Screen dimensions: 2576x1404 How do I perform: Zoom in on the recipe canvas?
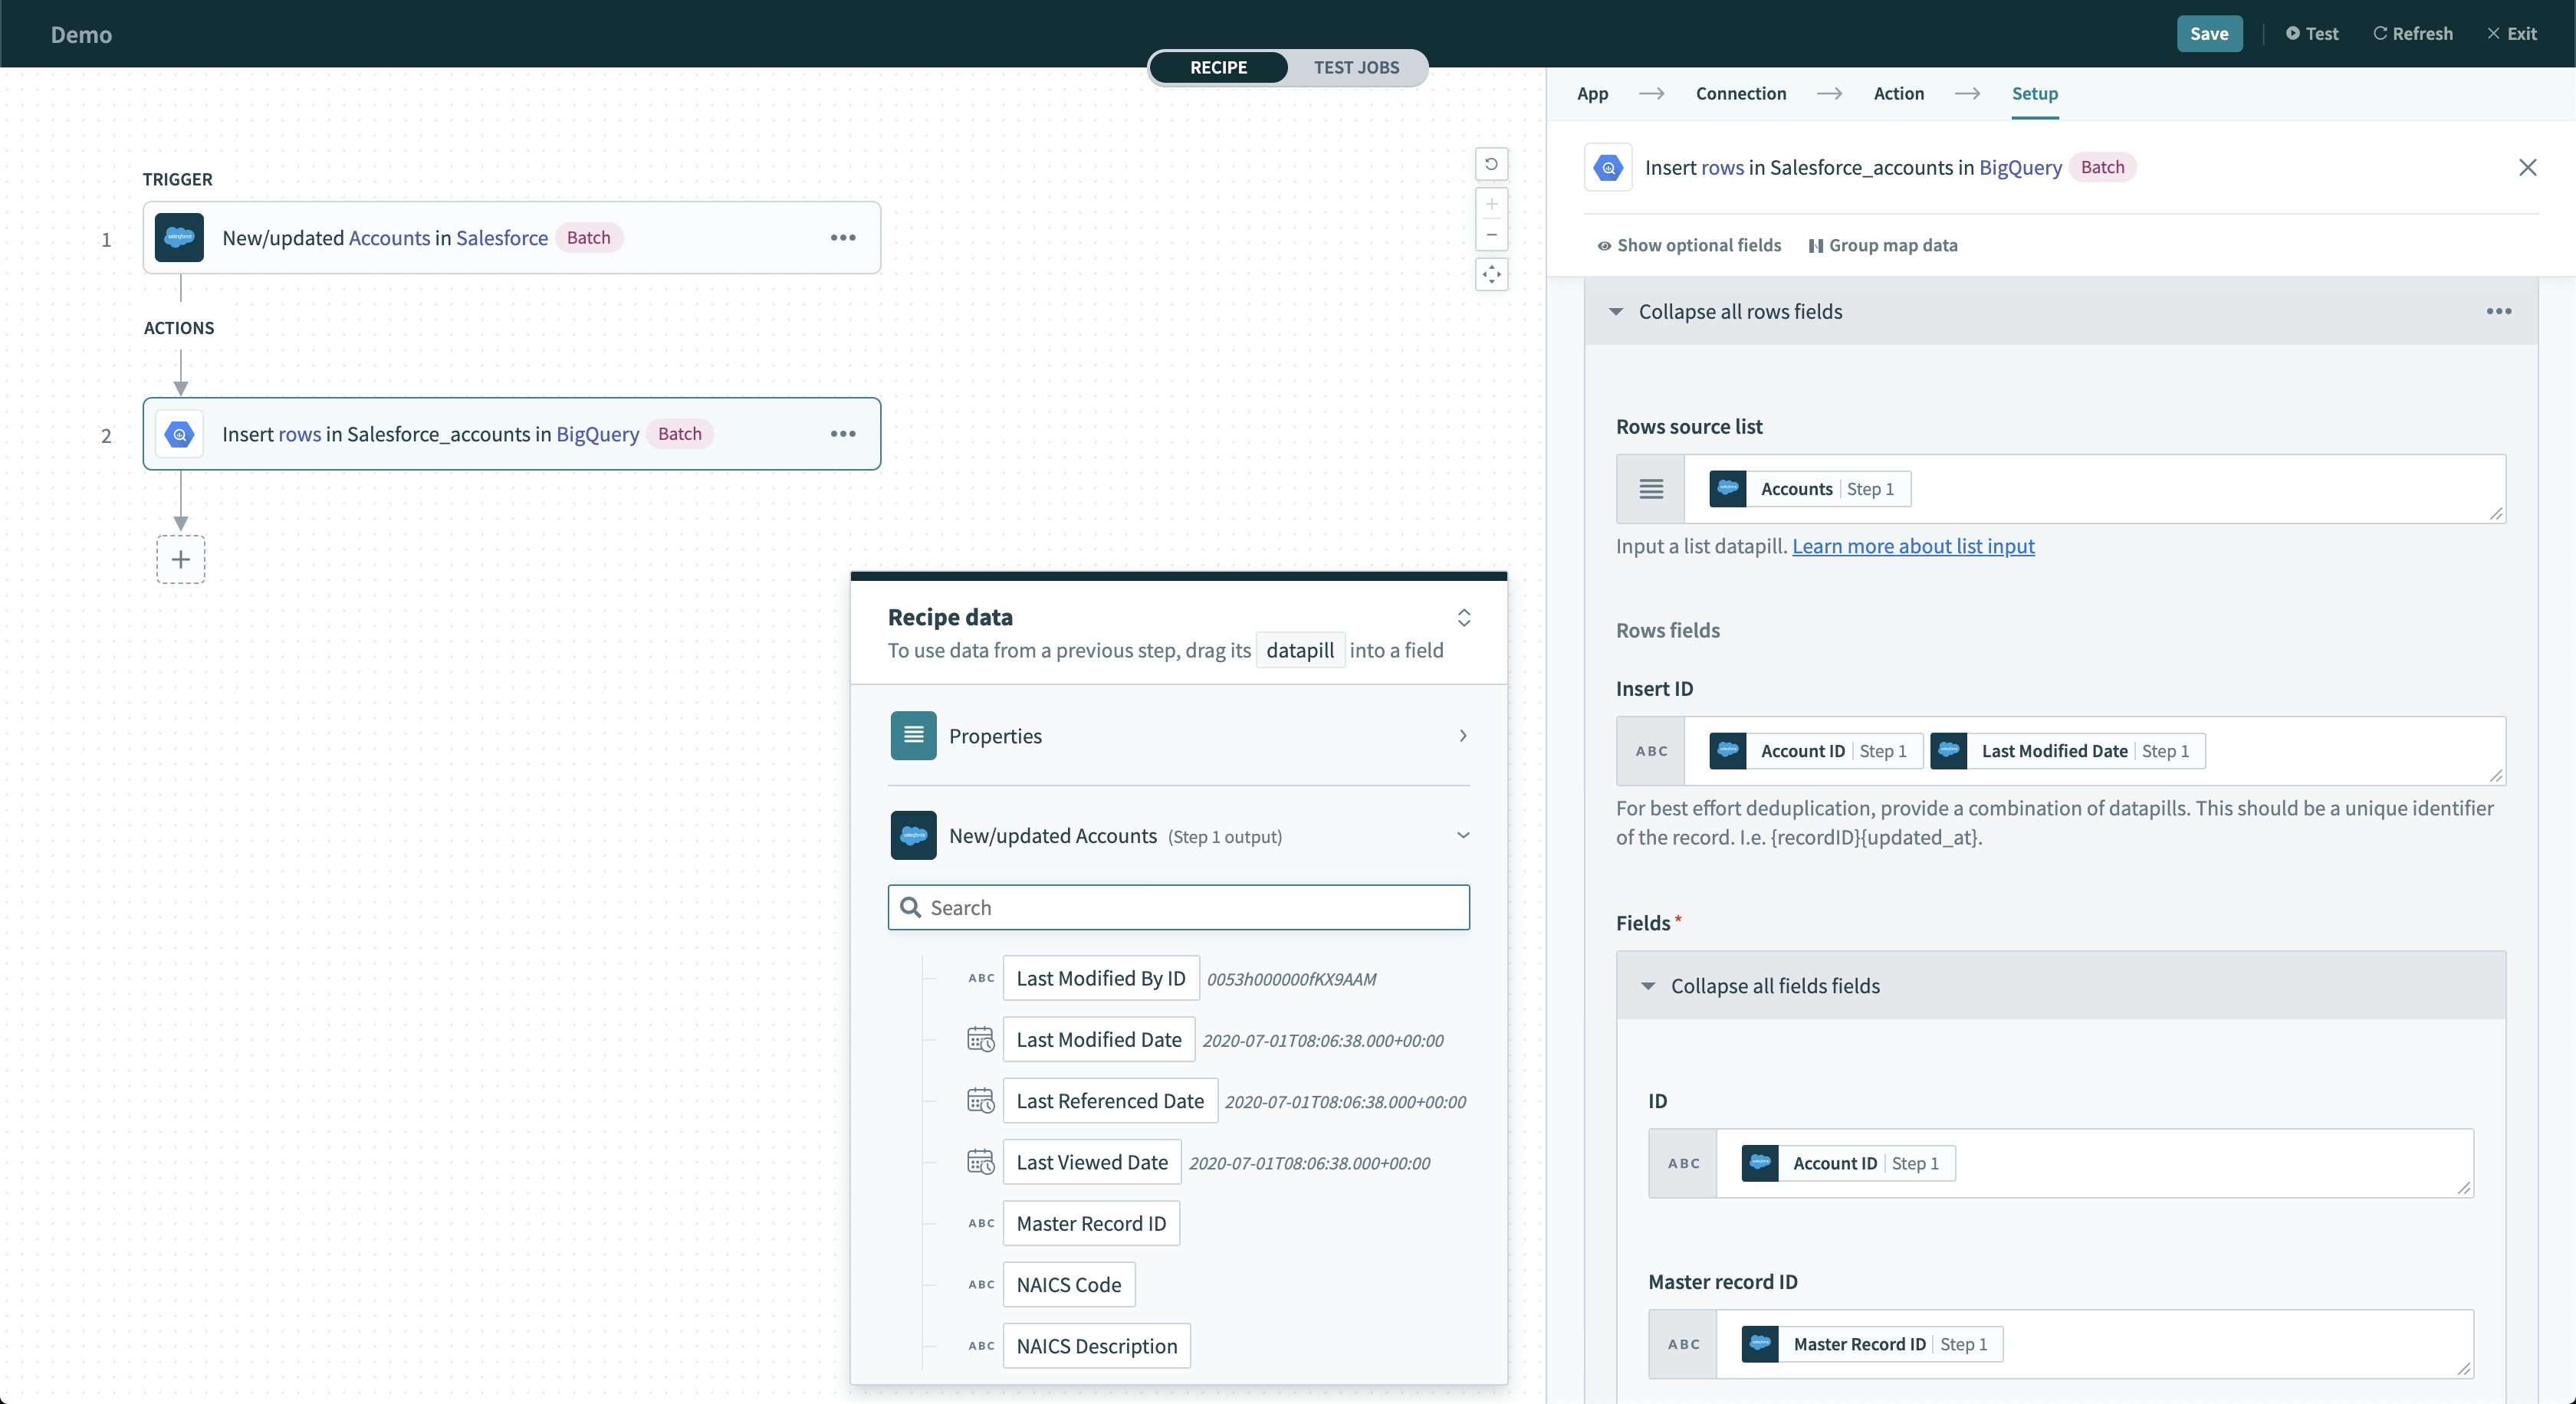point(1491,205)
